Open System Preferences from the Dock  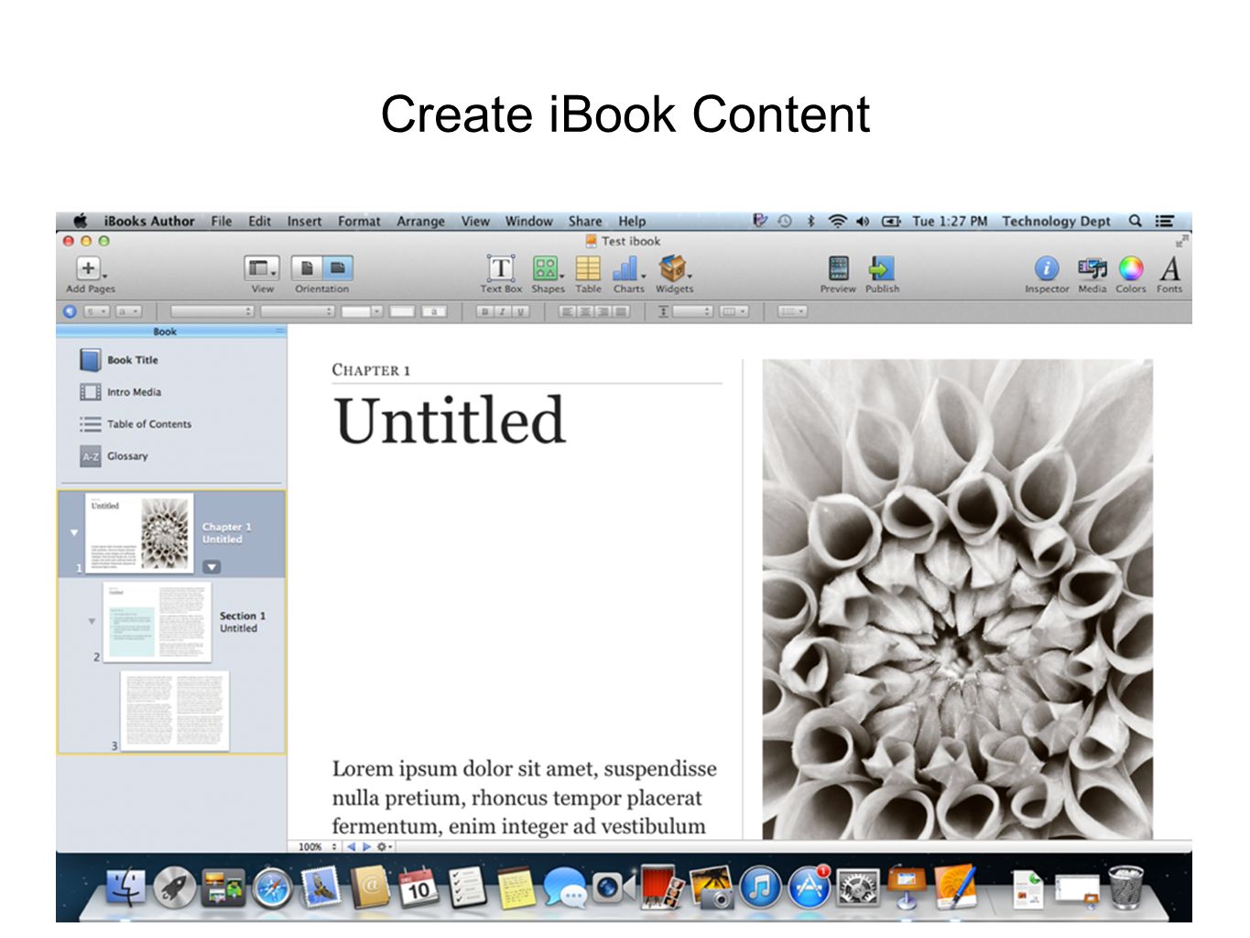tap(857, 887)
